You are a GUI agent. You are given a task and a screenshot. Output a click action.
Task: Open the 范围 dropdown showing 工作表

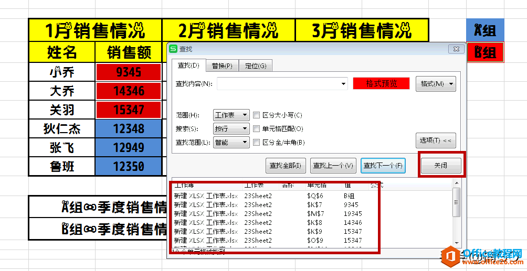(231, 115)
